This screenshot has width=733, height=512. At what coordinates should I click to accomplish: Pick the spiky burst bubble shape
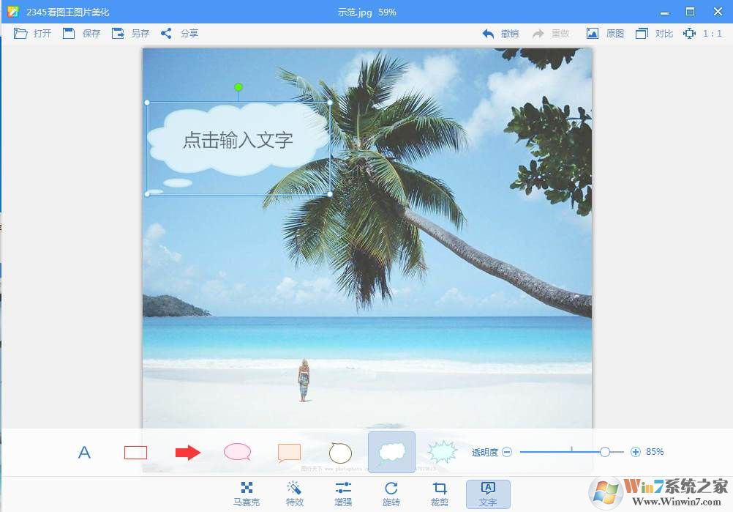point(442,453)
